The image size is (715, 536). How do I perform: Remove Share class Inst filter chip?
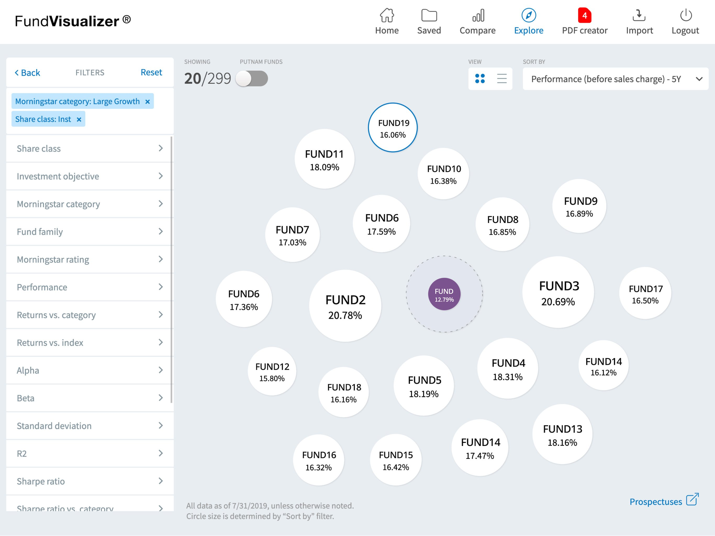pyautogui.click(x=79, y=120)
